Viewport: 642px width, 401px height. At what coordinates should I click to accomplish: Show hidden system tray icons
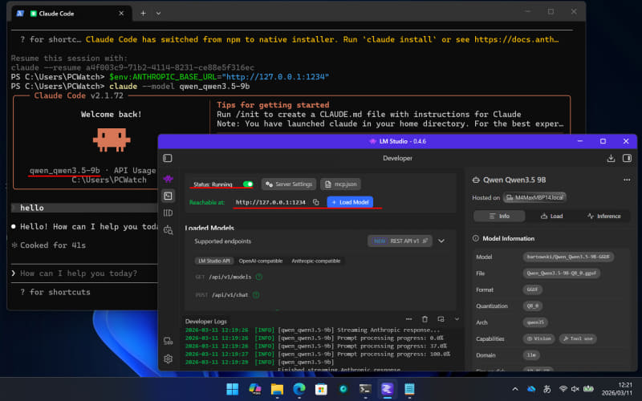tap(515, 389)
